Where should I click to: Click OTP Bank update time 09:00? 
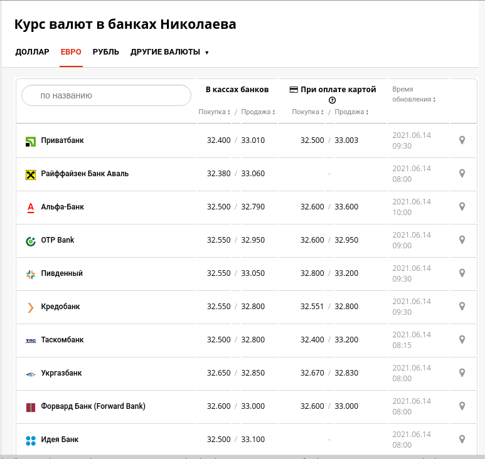(402, 245)
